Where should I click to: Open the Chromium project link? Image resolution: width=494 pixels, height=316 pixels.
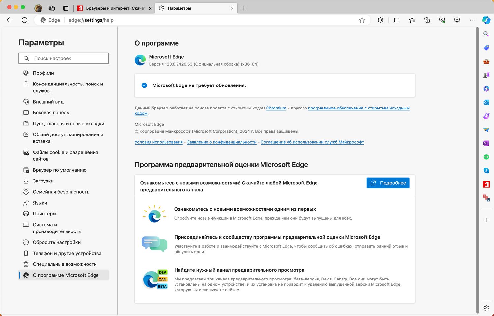(276, 108)
